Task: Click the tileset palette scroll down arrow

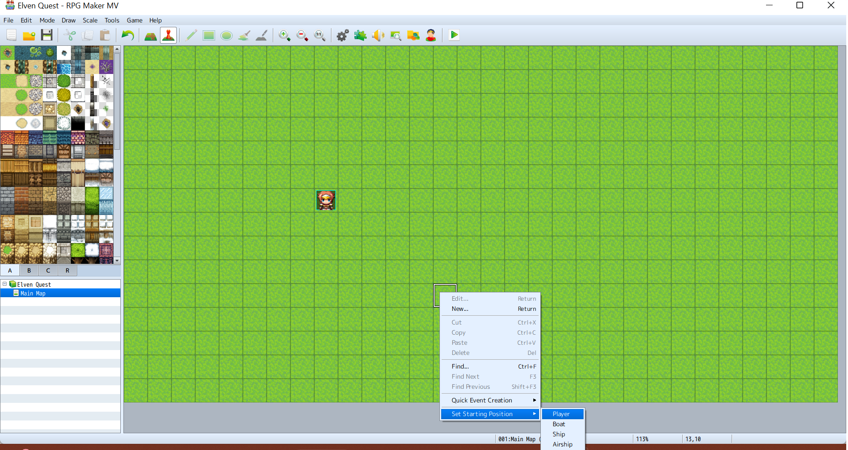Action: tap(117, 261)
